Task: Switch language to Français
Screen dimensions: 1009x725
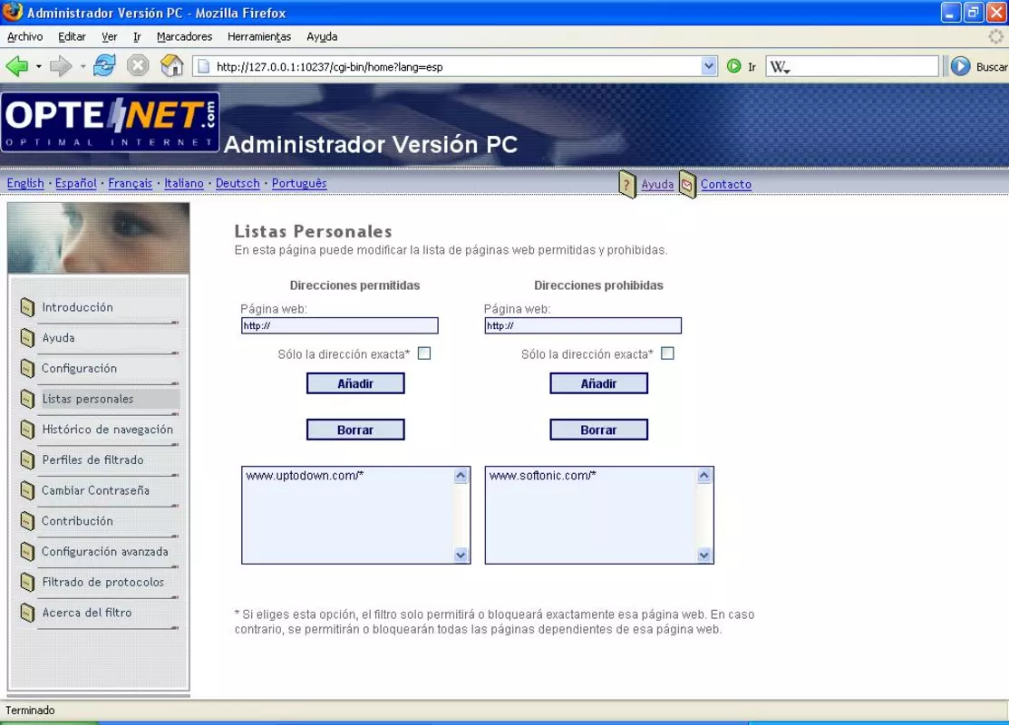Action: click(x=130, y=183)
